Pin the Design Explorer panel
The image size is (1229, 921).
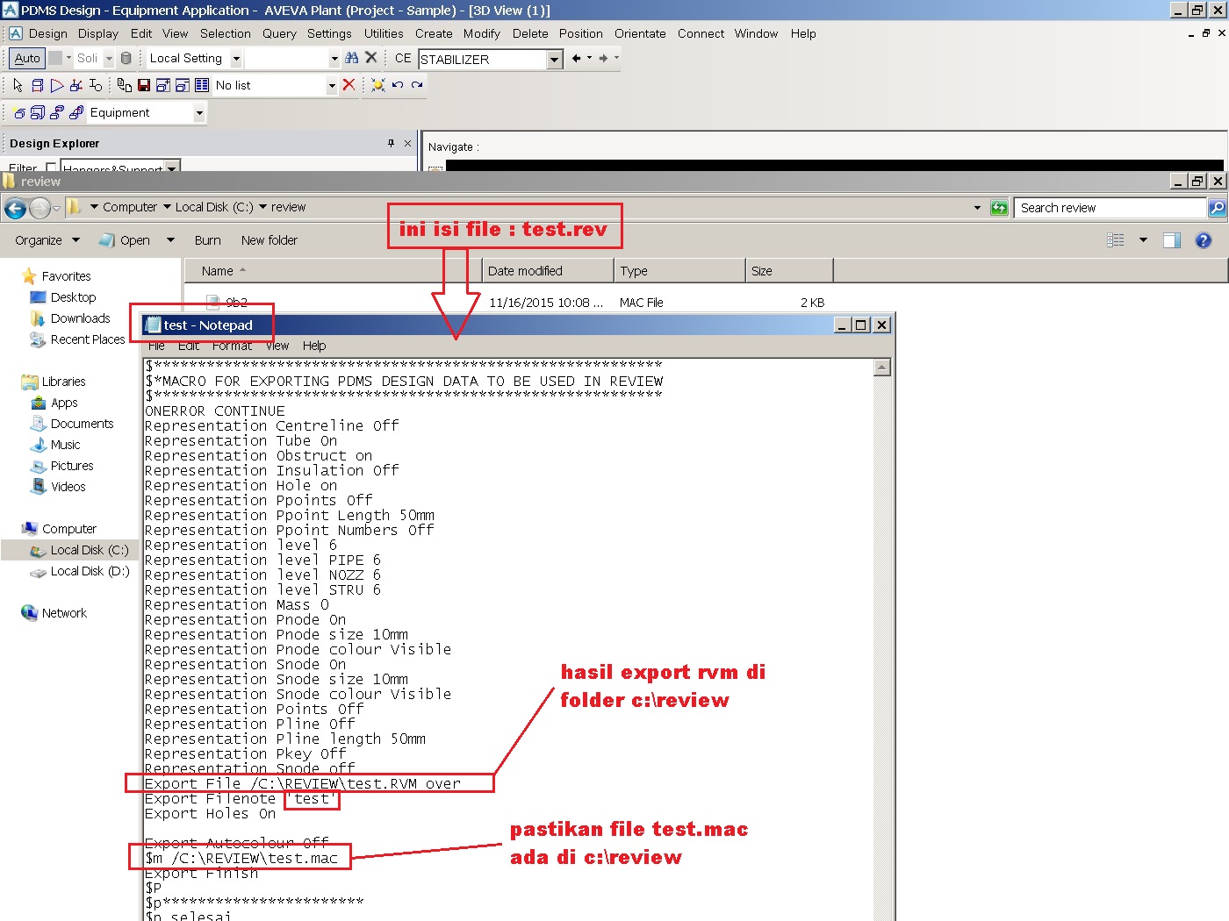tap(391, 143)
